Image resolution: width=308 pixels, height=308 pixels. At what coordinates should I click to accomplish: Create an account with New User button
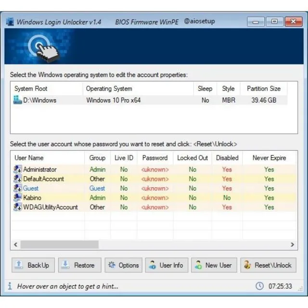(214, 265)
